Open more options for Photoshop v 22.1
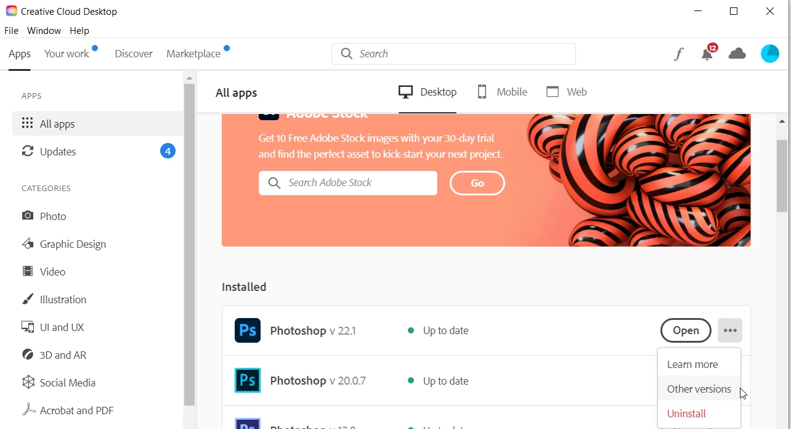The height and width of the screenshot is (429, 791). (x=730, y=330)
